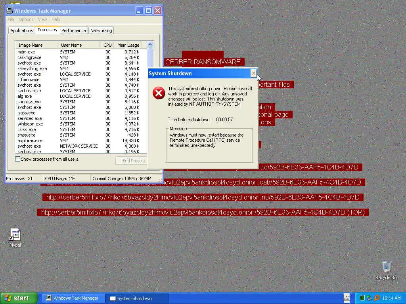Viewport: 406px width, 304px height.
Task: Click the End Process button
Action: [132, 161]
